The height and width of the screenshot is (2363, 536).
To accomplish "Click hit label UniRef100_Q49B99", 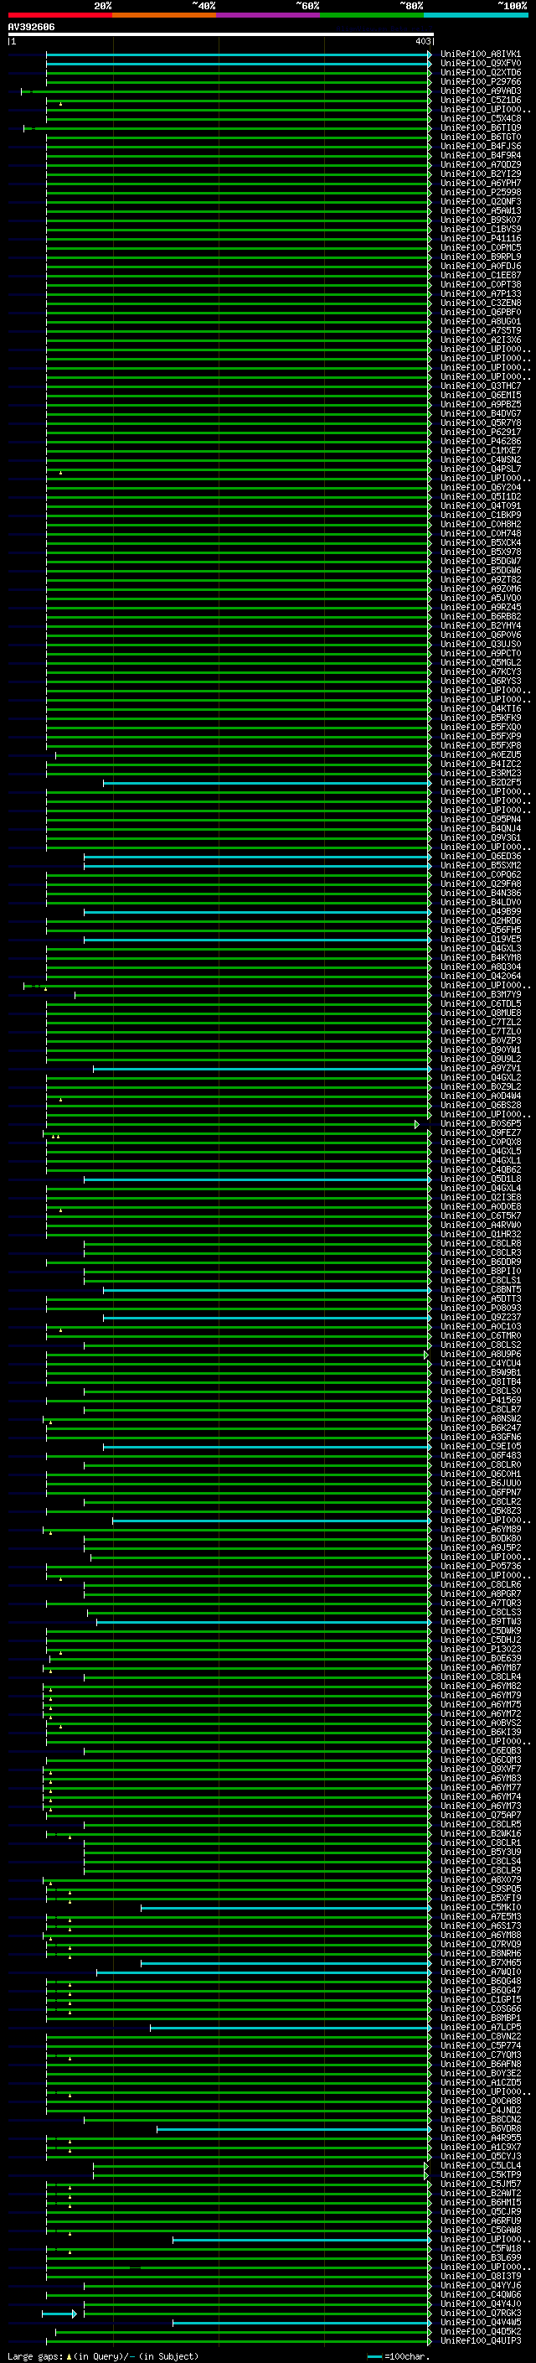I will 480,912.
